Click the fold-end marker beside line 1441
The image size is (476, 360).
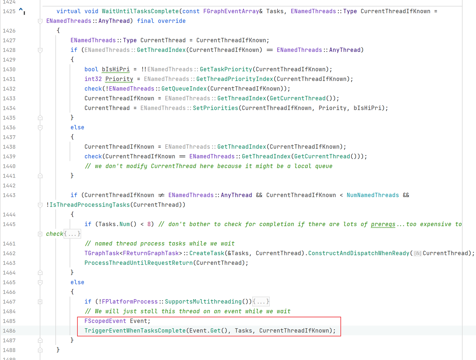pyautogui.click(x=40, y=176)
